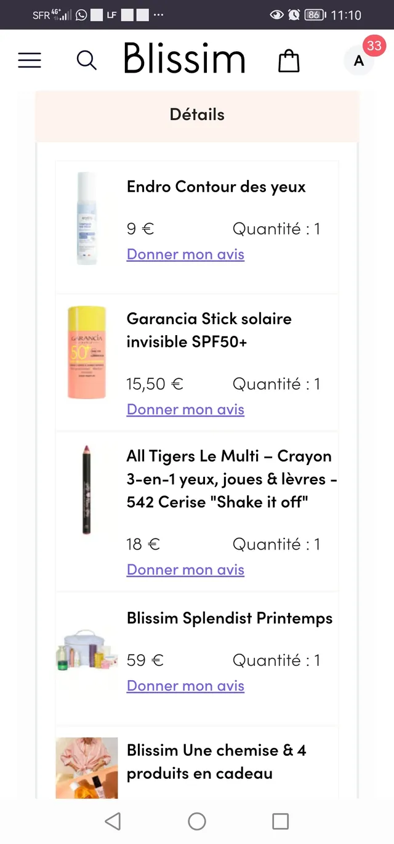Open Endro Contour des yeux details

point(215,186)
